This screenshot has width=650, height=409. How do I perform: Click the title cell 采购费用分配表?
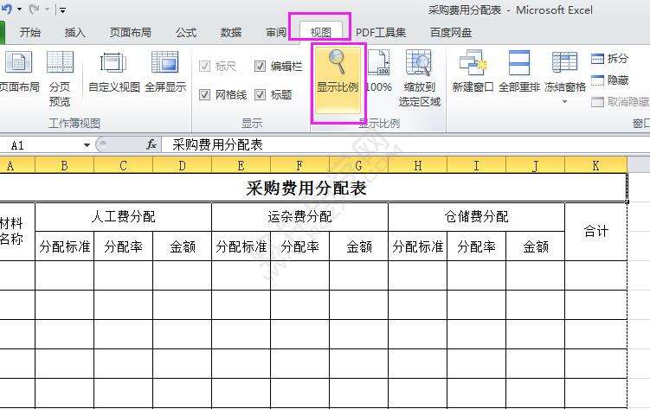pyautogui.click(x=313, y=188)
